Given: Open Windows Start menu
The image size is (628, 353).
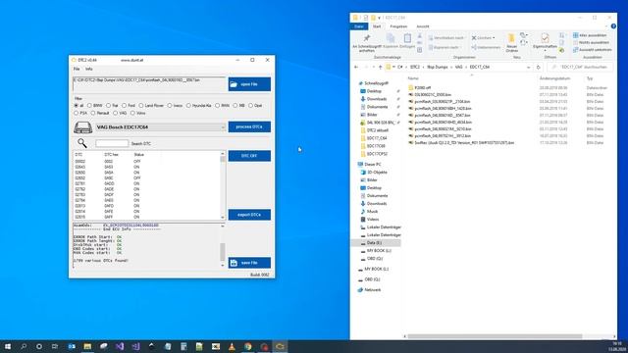Looking at the screenshot, I should pyautogui.click(x=7, y=346).
